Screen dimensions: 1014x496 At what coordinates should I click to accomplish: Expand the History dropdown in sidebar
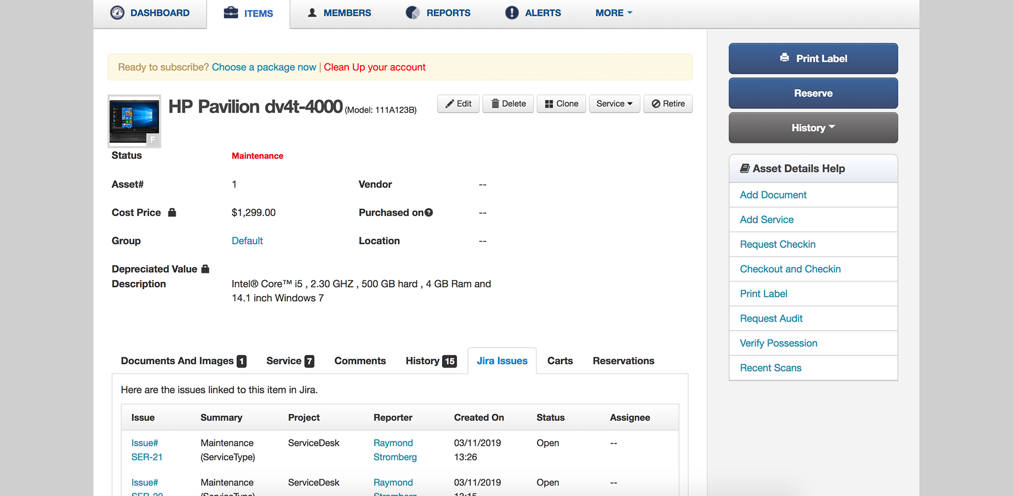(x=813, y=128)
